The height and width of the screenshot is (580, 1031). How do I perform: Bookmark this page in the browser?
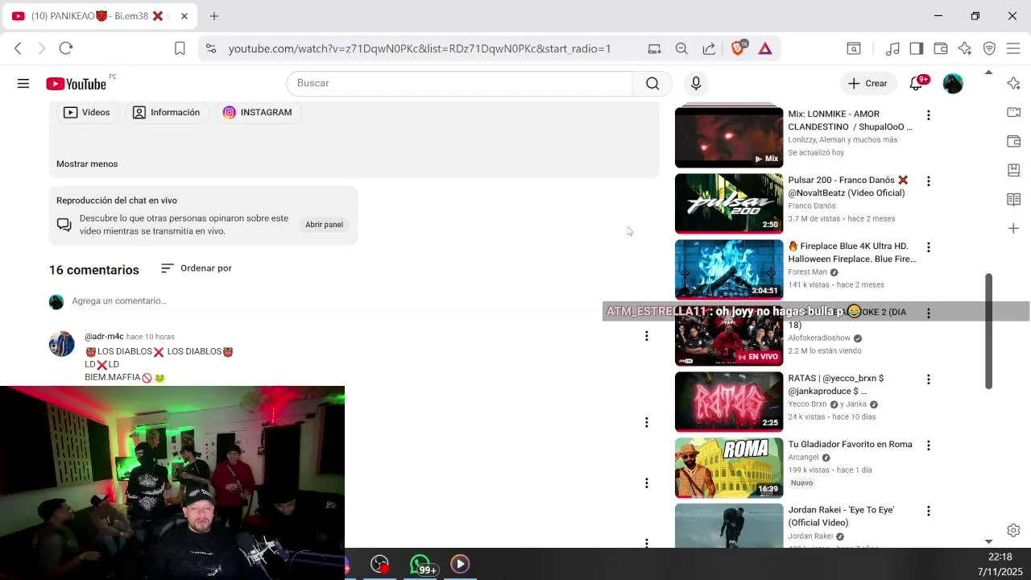(x=180, y=48)
